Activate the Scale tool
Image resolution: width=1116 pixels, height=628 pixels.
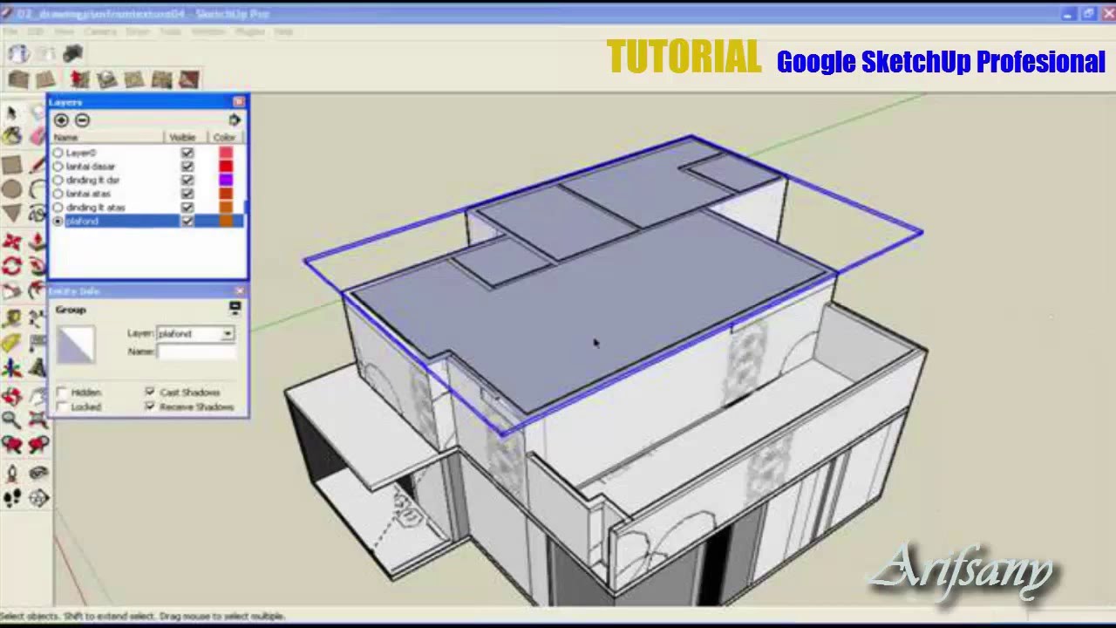tap(11, 291)
